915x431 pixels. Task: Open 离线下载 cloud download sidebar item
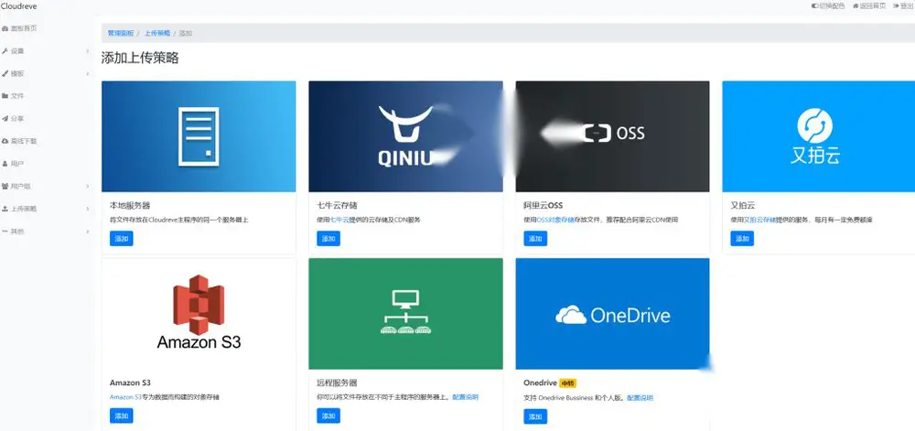(x=19, y=141)
